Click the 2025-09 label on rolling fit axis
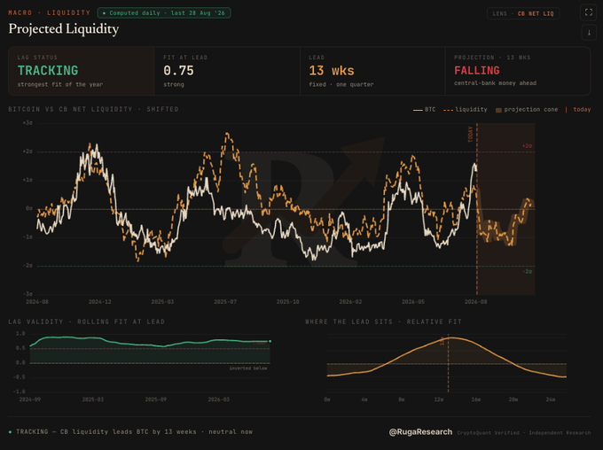 156,400
